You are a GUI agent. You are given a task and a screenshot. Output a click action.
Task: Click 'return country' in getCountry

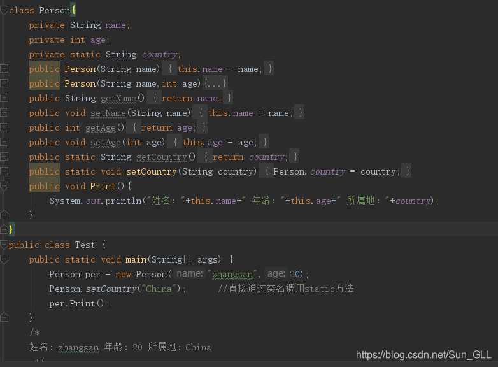pyautogui.click(x=248, y=157)
